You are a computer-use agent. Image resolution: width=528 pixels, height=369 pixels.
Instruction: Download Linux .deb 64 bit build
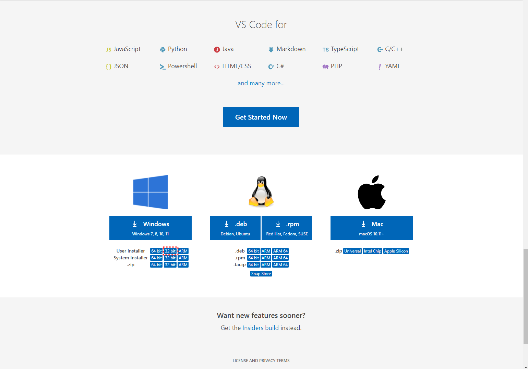253,251
